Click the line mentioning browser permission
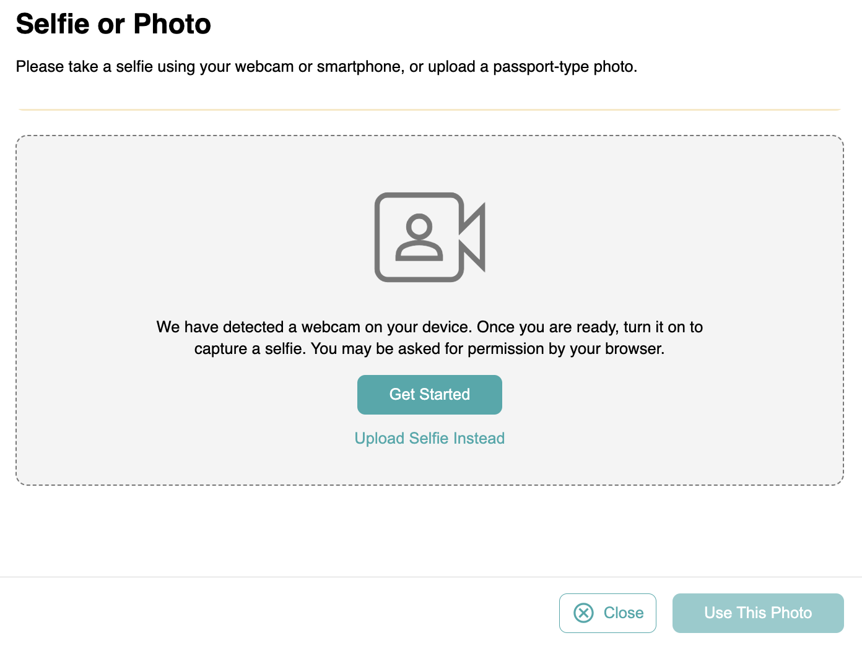862x646 pixels. pos(429,348)
